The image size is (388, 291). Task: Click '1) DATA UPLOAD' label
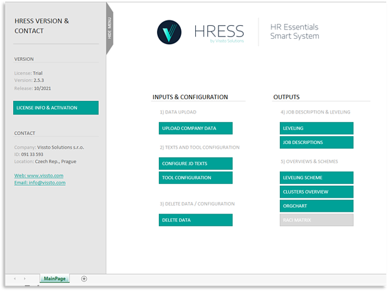tap(178, 112)
